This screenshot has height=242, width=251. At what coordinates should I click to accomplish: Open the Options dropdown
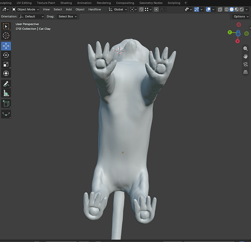click(241, 16)
